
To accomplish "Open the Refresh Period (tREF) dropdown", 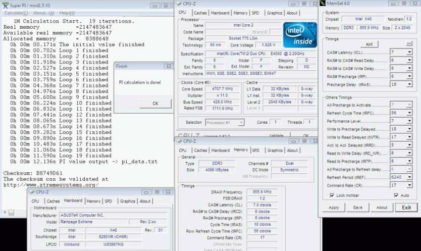I will click(409, 177).
